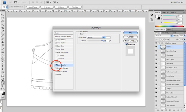Select the Brush tool
186x112 pixels.
(2, 39)
